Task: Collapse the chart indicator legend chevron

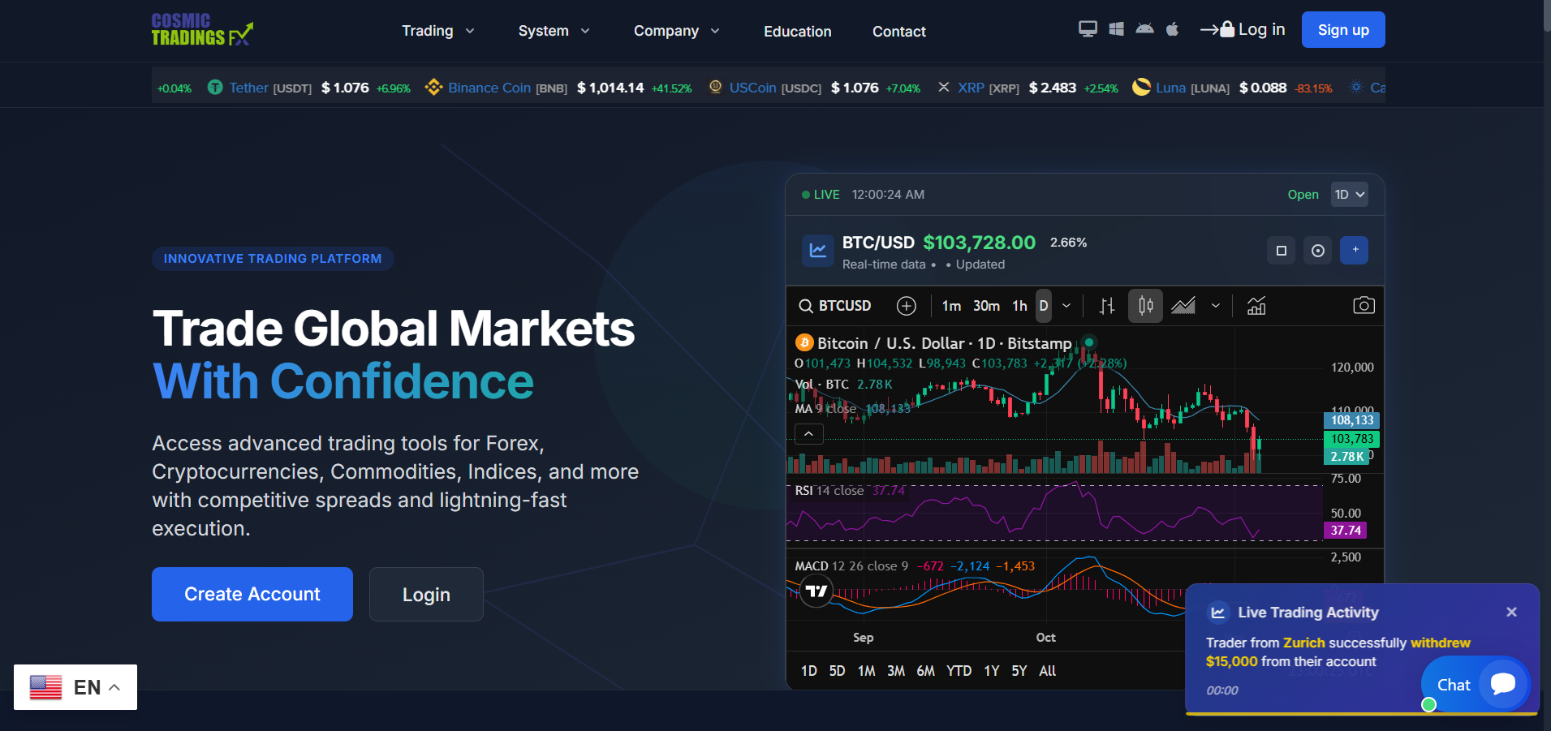Action: coord(808,434)
